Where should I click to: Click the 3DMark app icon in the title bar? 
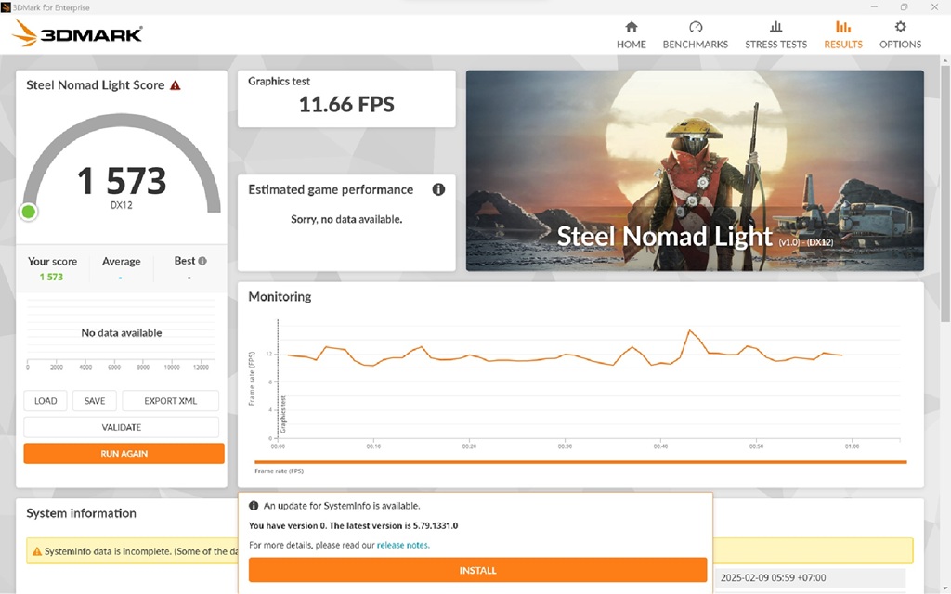pyautogui.click(x=6, y=7)
